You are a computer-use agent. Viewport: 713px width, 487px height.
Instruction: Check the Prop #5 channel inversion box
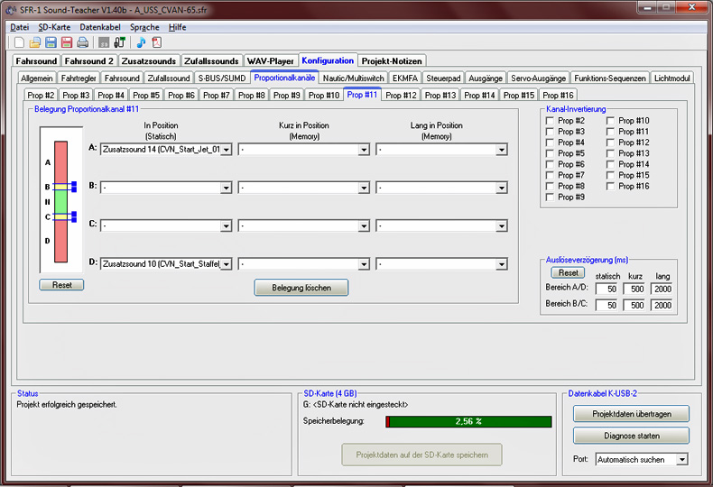pyautogui.click(x=550, y=153)
